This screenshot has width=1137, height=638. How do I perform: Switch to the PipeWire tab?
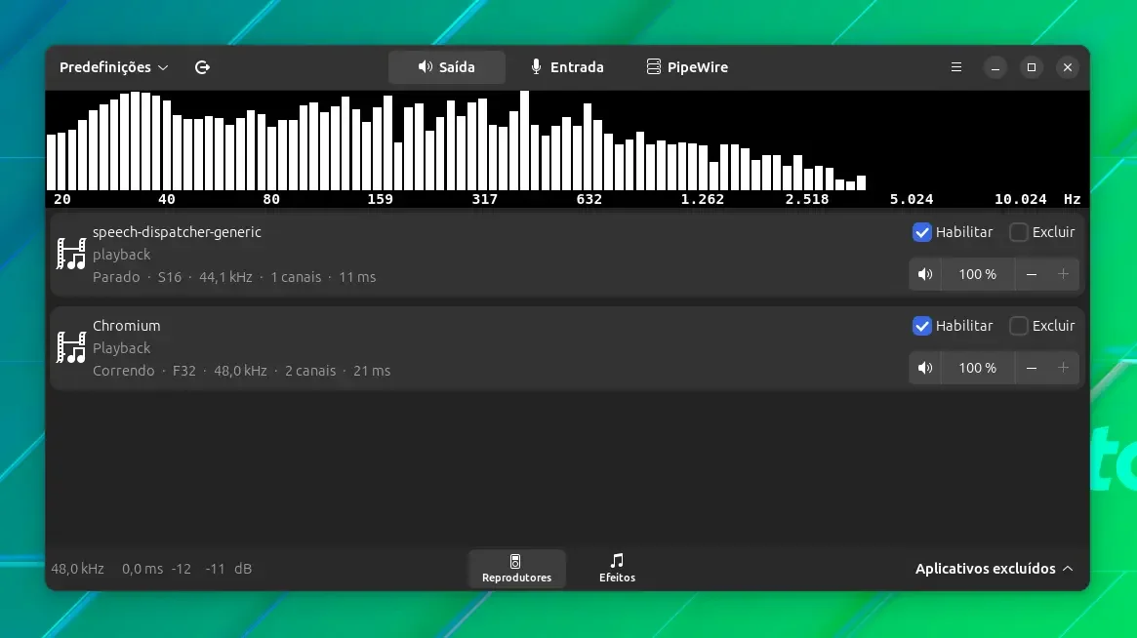click(x=687, y=66)
